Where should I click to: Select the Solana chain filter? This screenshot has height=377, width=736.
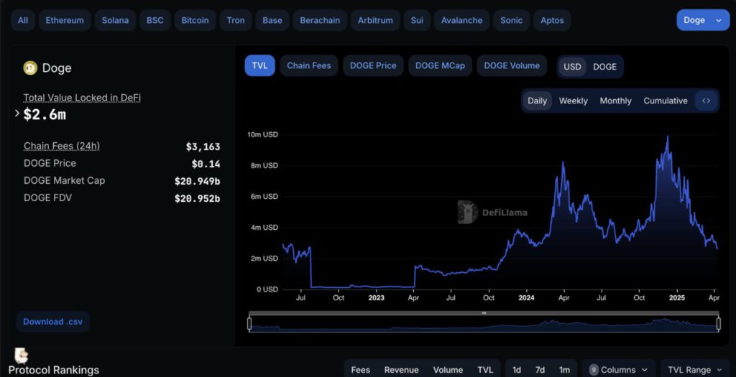pyautogui.click(x=115, y=21)
